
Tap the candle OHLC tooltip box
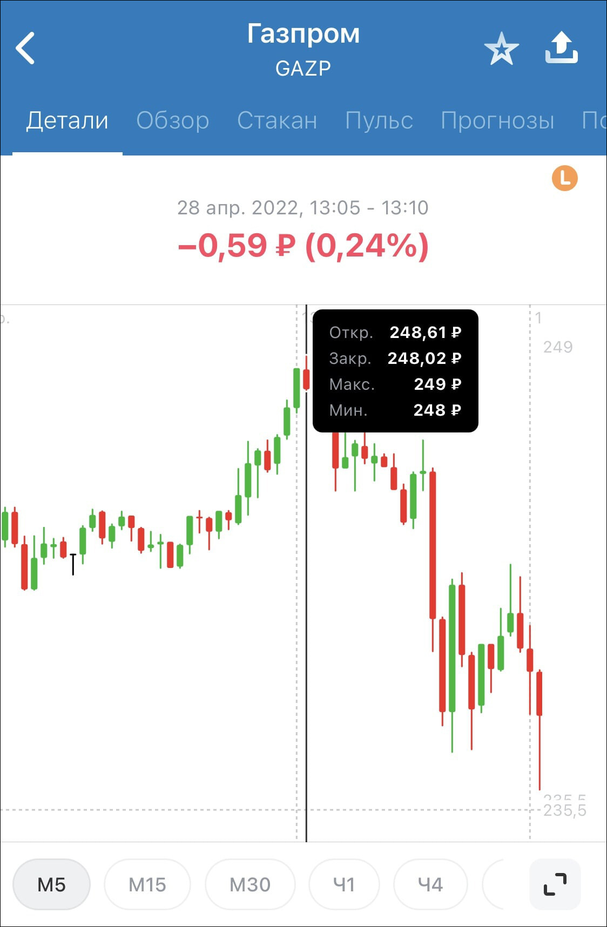tap(395, 371)
